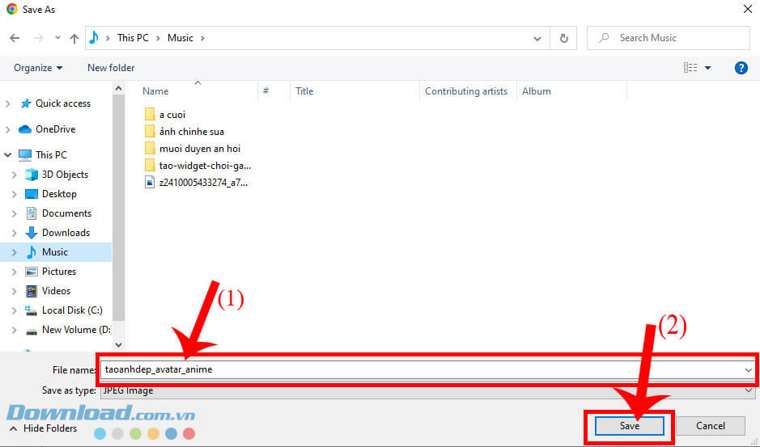The height and width of the screenshot is (447, 760).
Task: Click the File name input field
Action: click(x=421, y=369)
